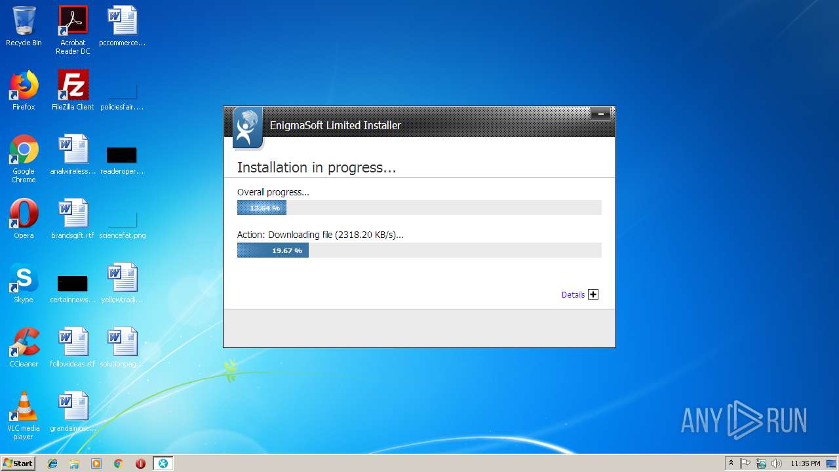Click the 'Overall progress...' label
Viewport: 839px width, 472px height.
pos(273,192)
